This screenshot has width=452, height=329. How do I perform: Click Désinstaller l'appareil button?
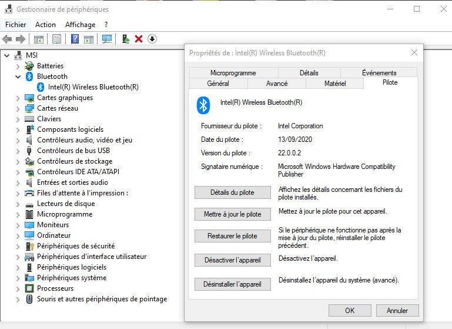232,284
